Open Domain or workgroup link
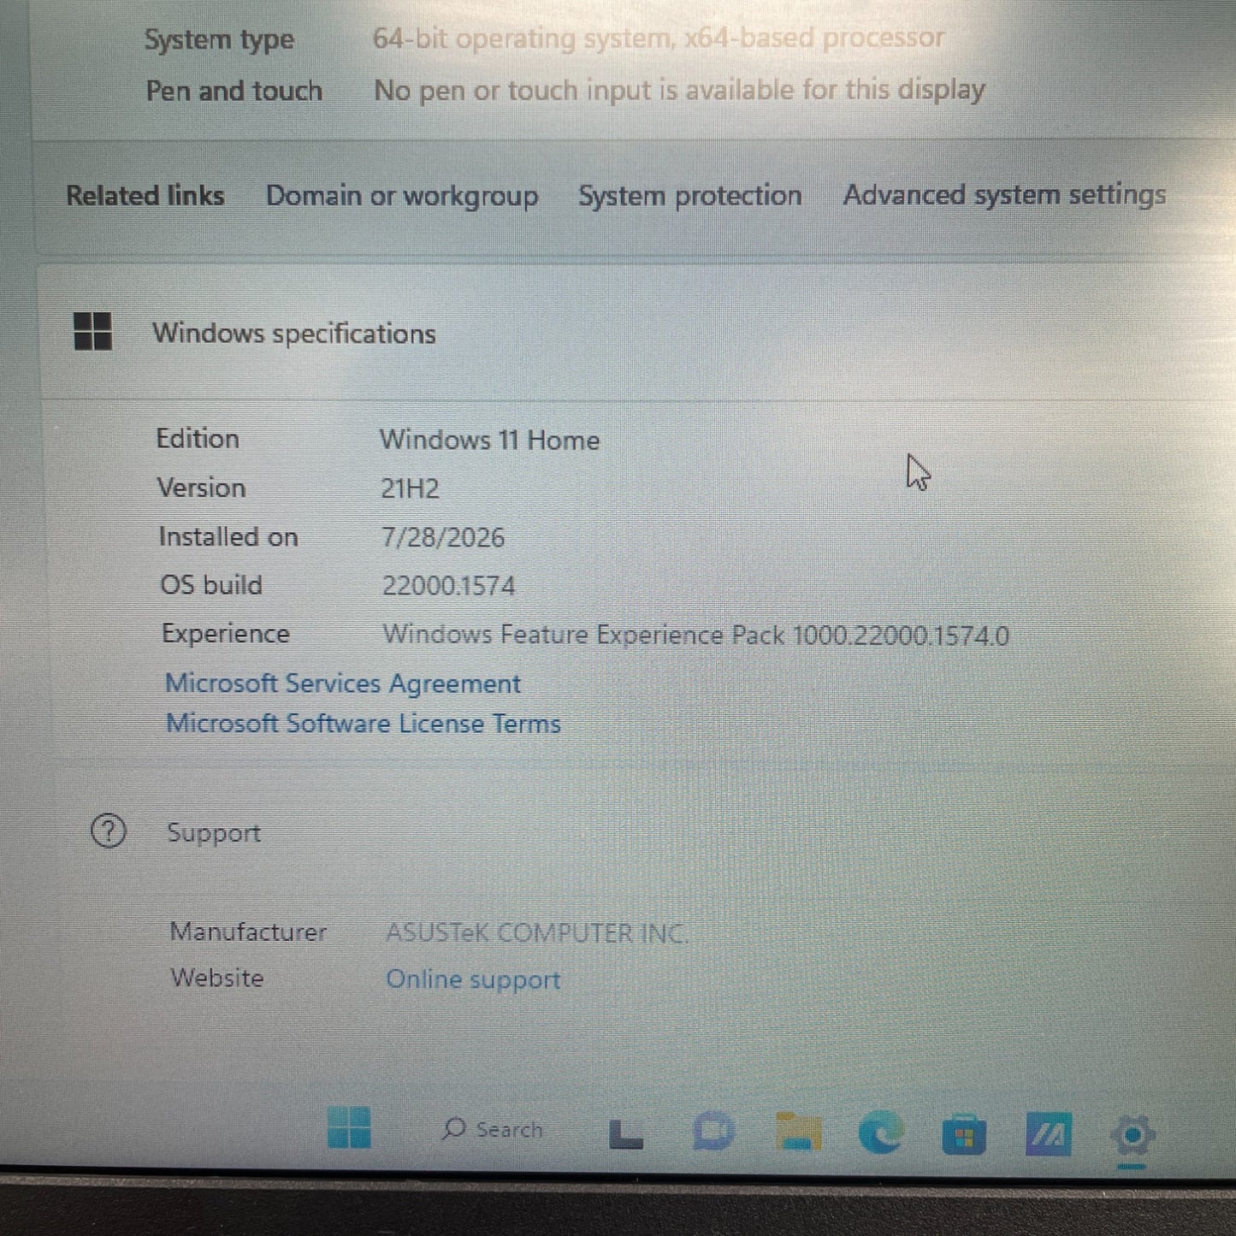Viewport: 1236px width, 1236px height. click(402, 196)
